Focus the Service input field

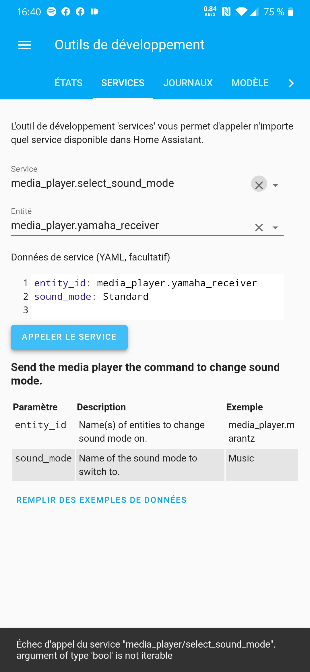click(x=126, y=184)
